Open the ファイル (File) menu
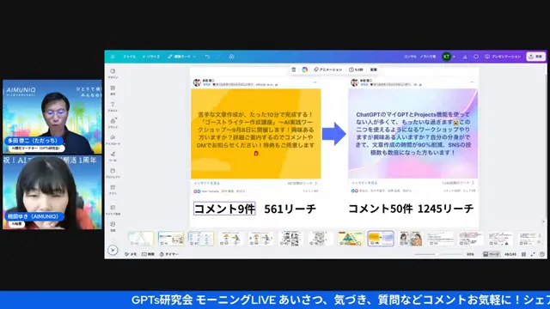550x309 pixels. [129, 57]
